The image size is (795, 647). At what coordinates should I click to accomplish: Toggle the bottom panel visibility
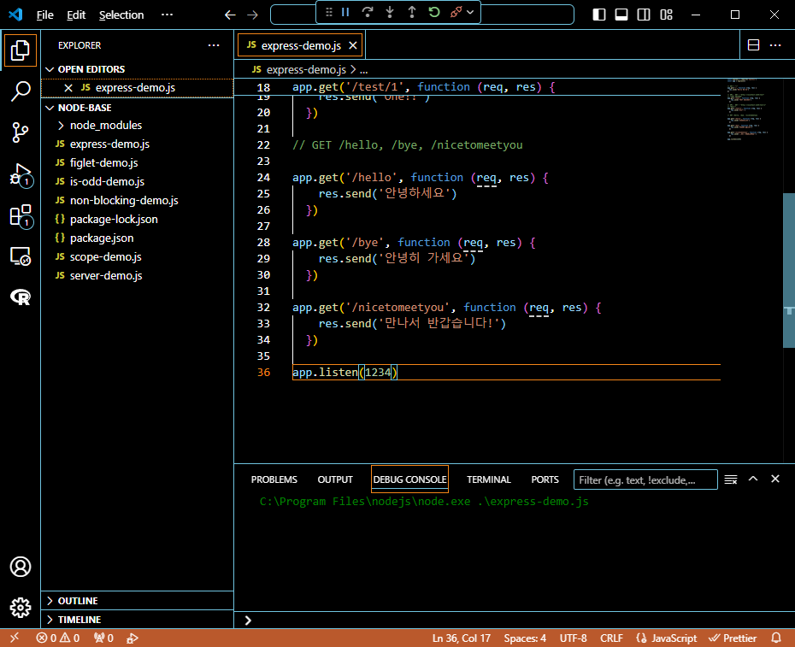tap(621, 15)
